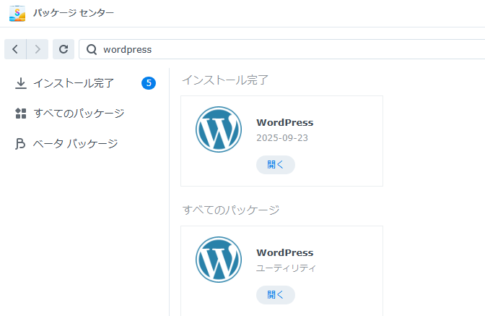Viewport: 485px width, 316px height.
Task: Click the パッケージ センター window title
Action: (x=74, y=13)
